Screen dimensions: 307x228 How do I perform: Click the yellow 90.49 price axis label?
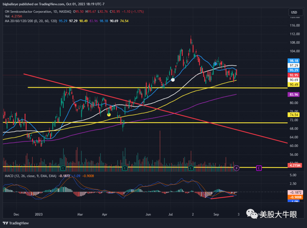click(x=294, y=84)
